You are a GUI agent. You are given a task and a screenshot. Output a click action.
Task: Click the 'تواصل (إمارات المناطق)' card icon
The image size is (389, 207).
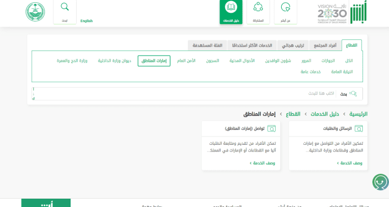[271, 129]
